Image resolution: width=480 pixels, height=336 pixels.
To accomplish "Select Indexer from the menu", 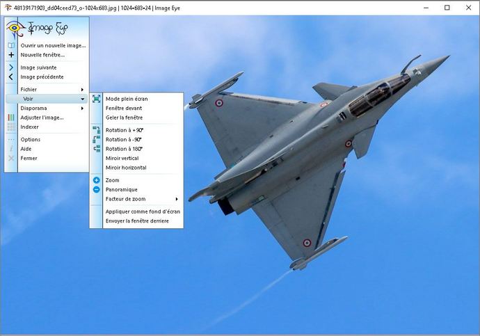I will point(29,127).
